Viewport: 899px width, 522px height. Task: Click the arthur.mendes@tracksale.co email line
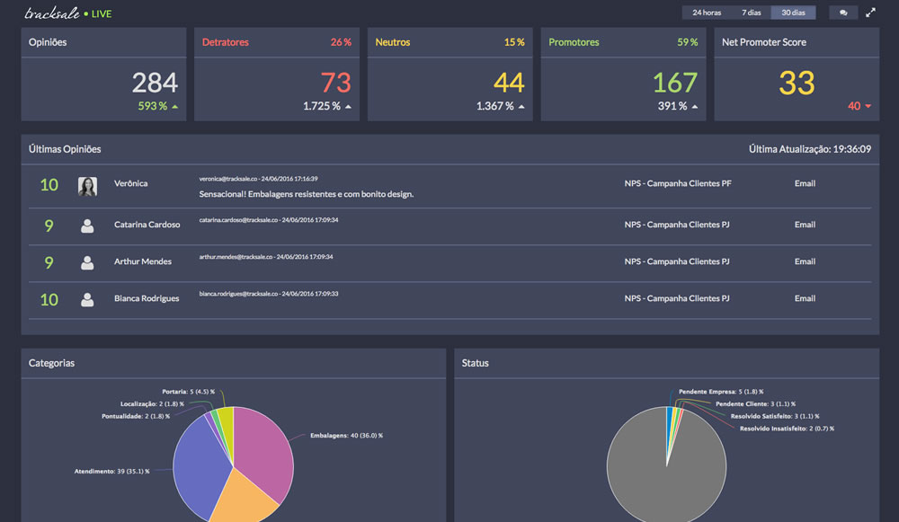pos(265,257)
